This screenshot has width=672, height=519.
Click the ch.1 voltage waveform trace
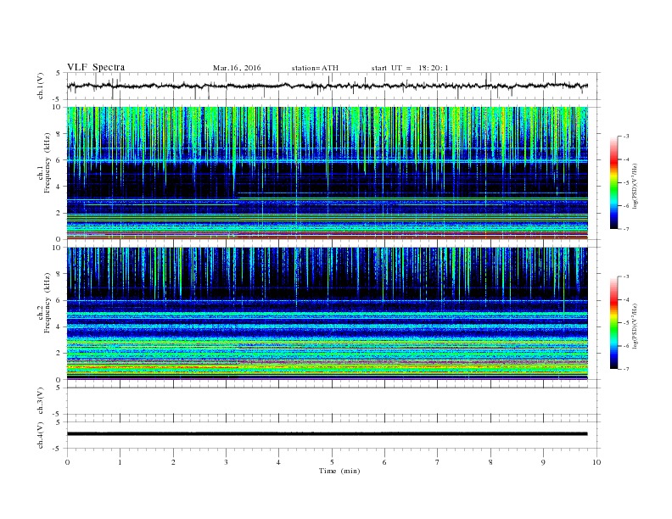click(x=327, y=86)
